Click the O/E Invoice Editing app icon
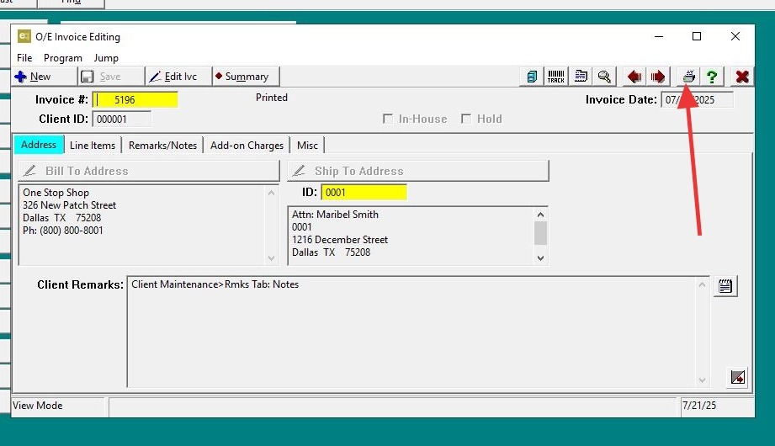The height and width of the screenshot is (446, 775). 24,36
